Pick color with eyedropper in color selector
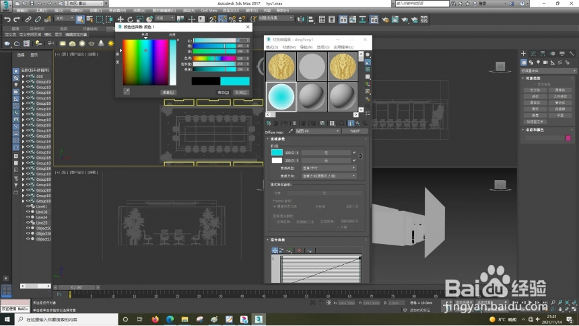 tap(127, 91)
